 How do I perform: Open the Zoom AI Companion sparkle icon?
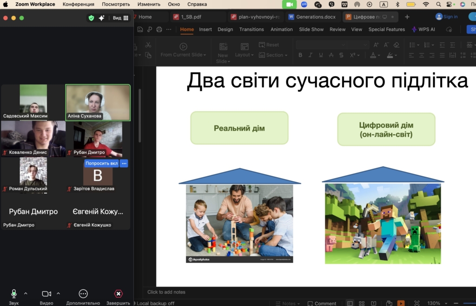(x=101, y=18)
